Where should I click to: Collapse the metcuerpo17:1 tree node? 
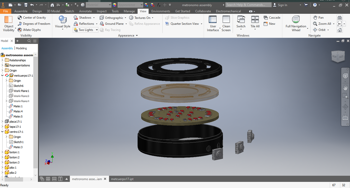click(x=3, y=76)
